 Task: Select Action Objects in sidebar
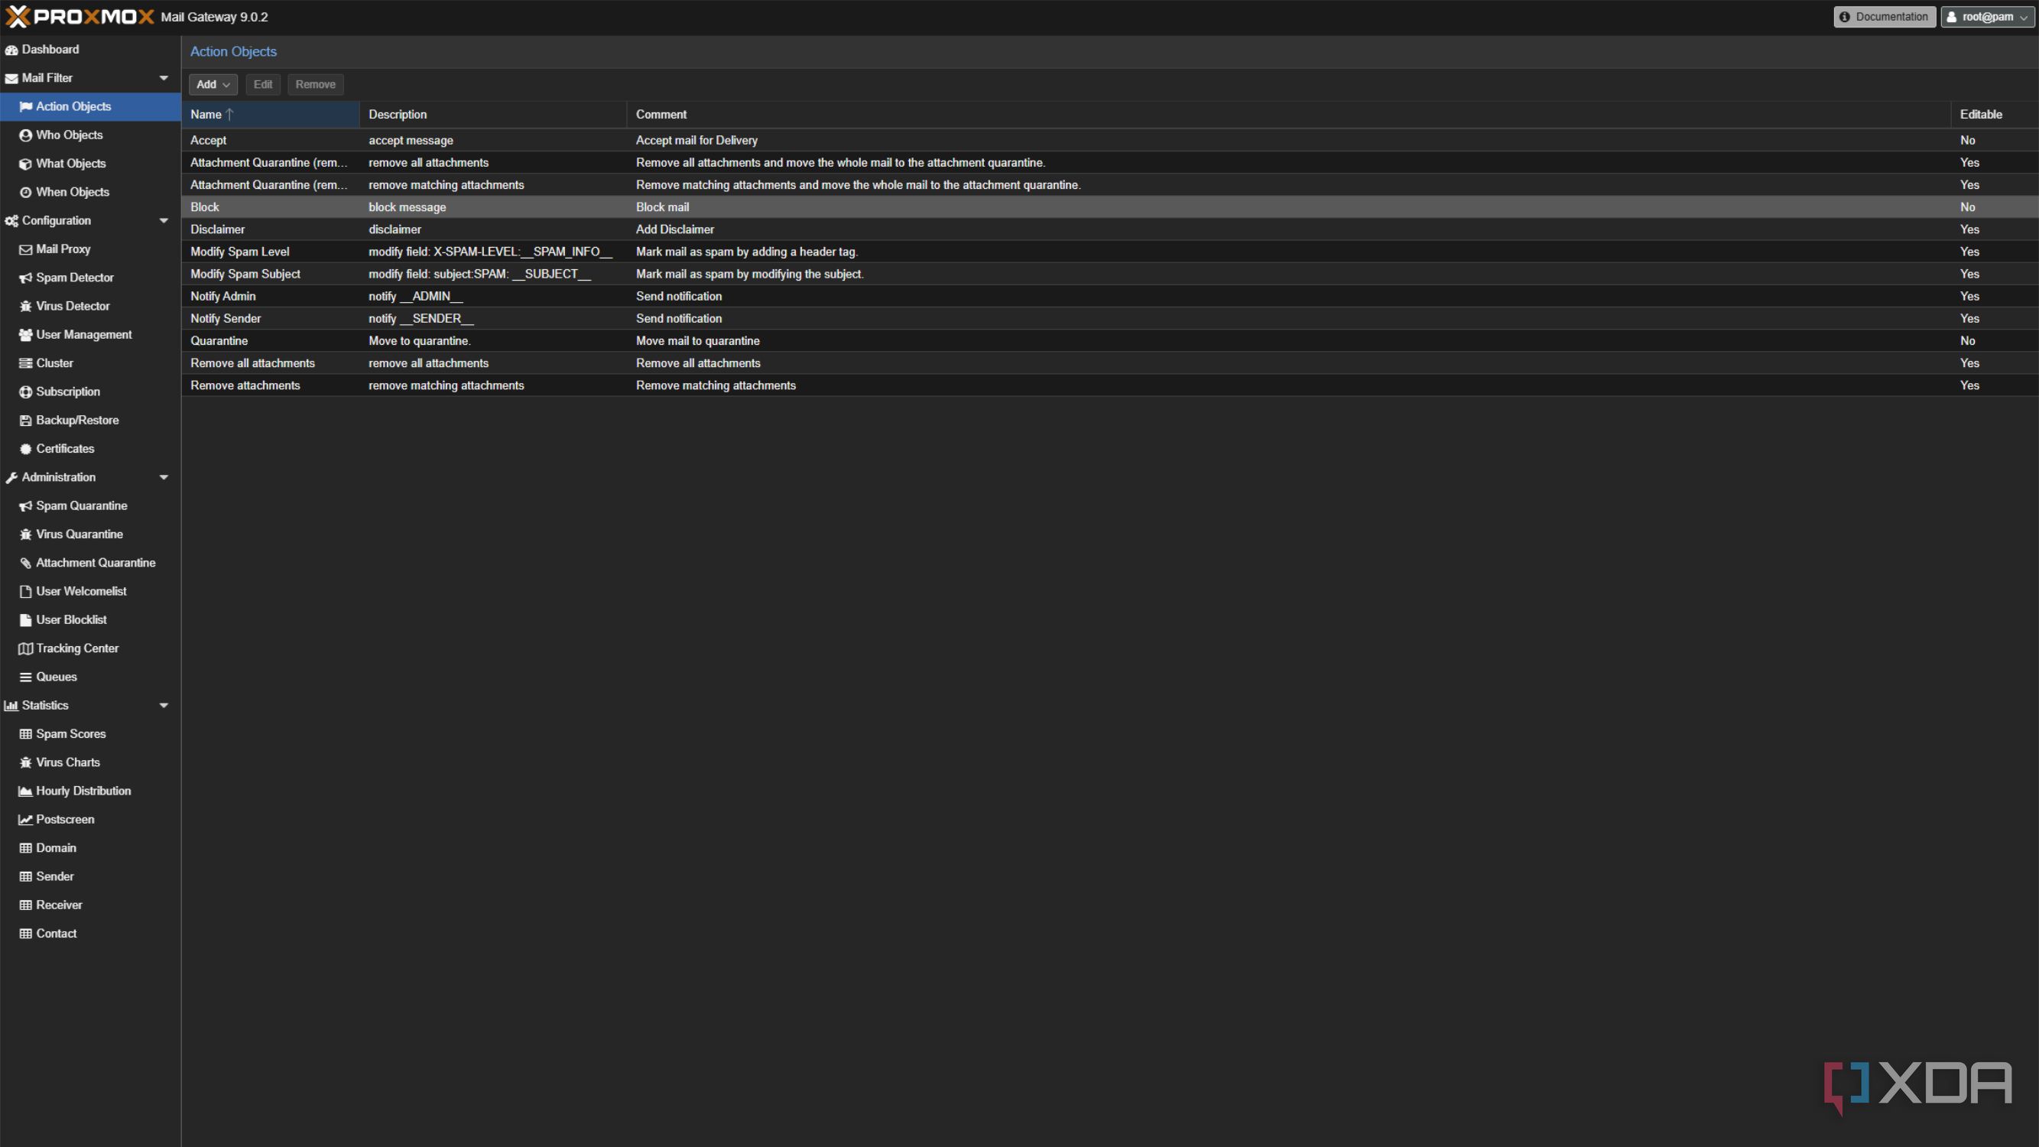(90, 106)
